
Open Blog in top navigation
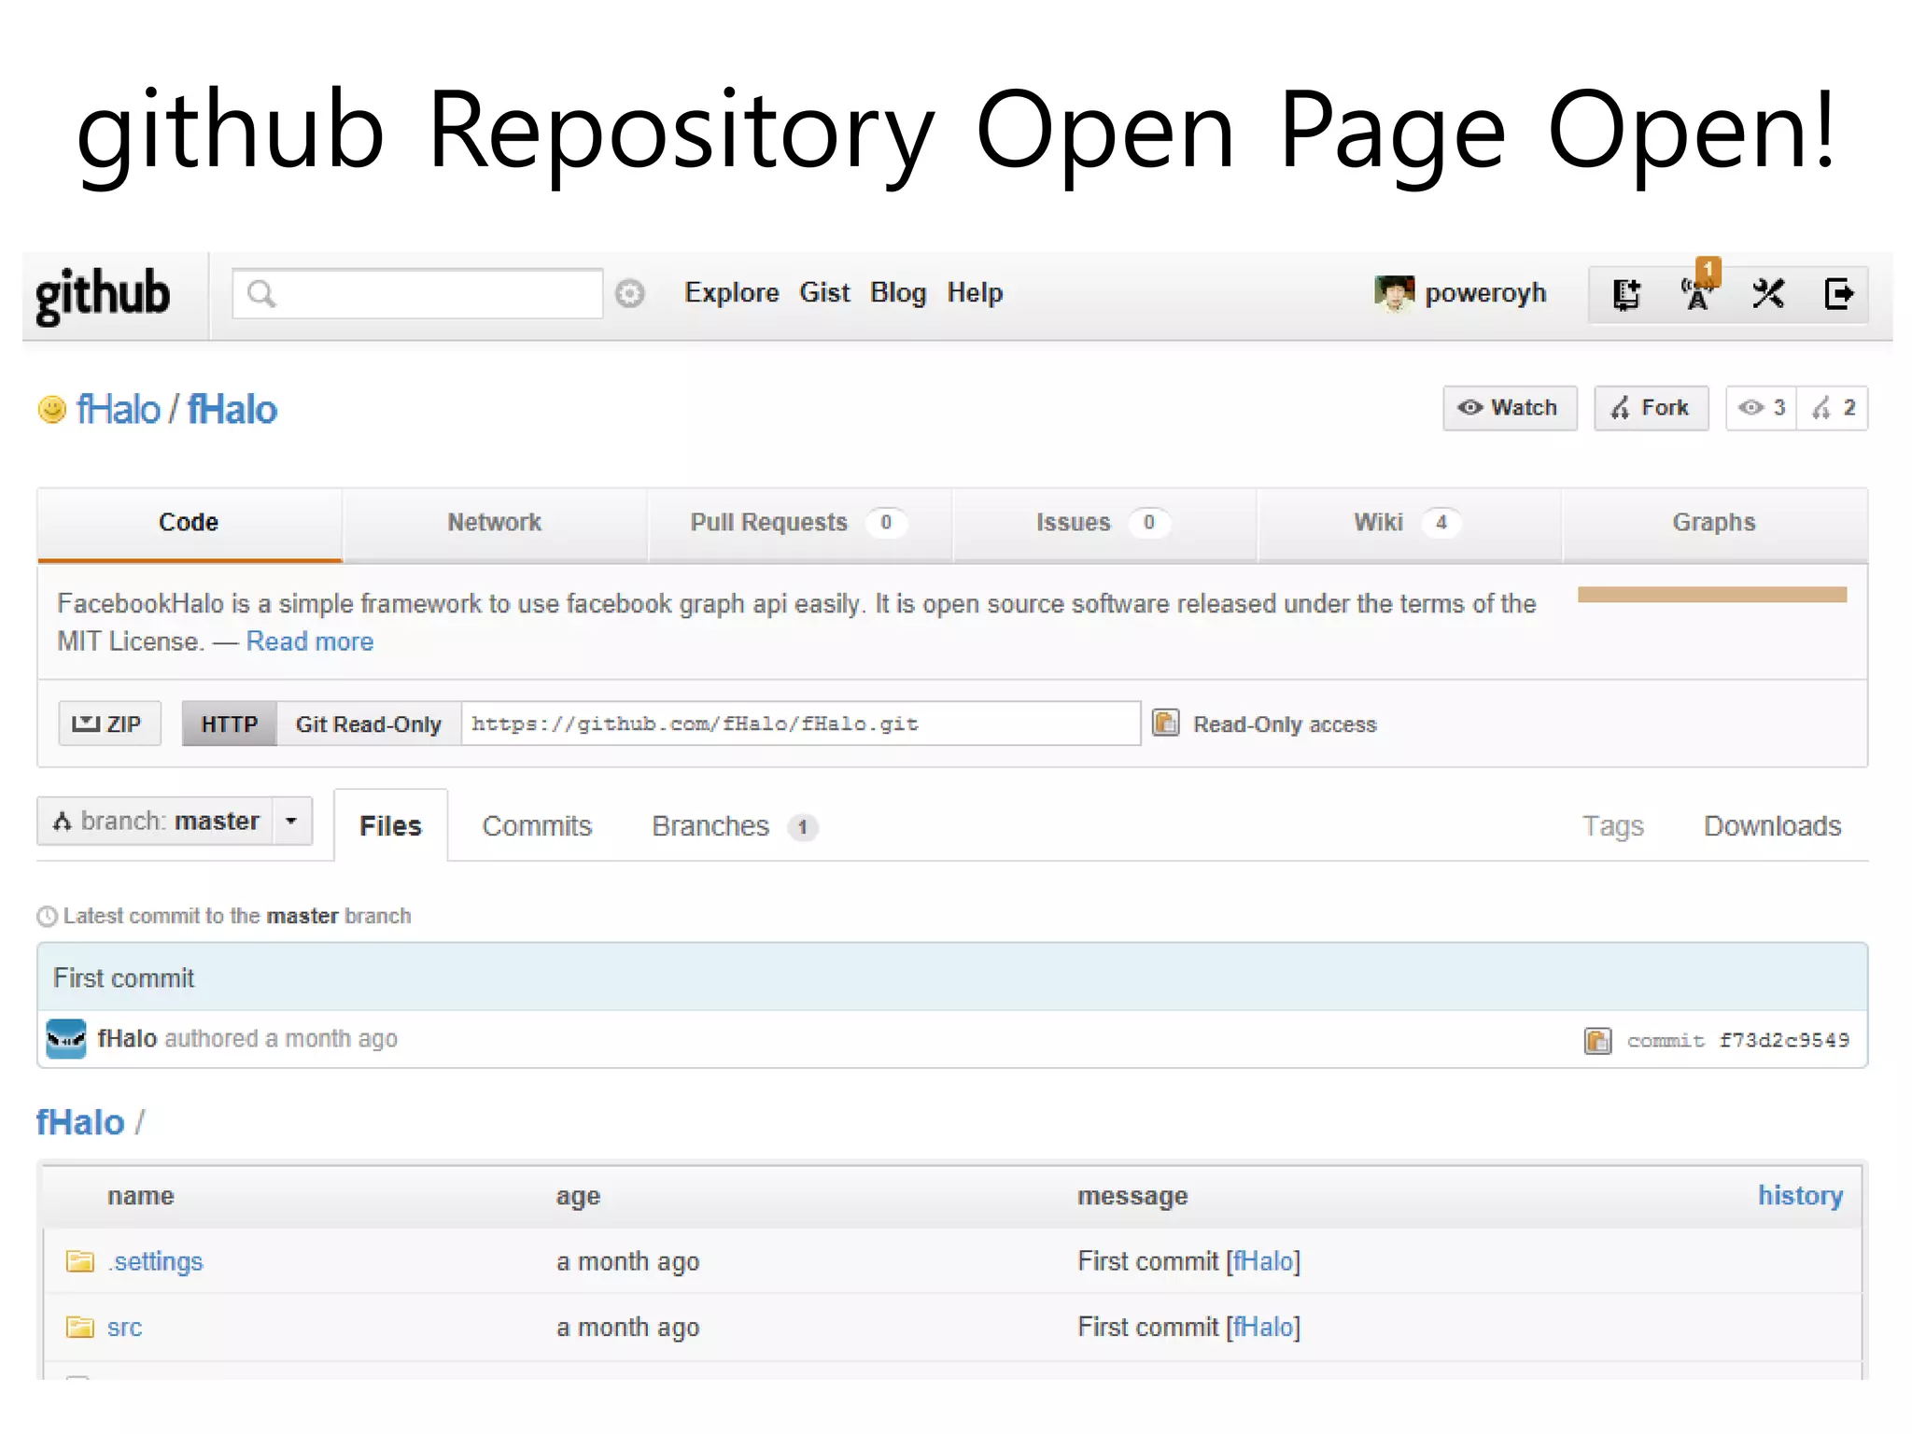point(898,293)
